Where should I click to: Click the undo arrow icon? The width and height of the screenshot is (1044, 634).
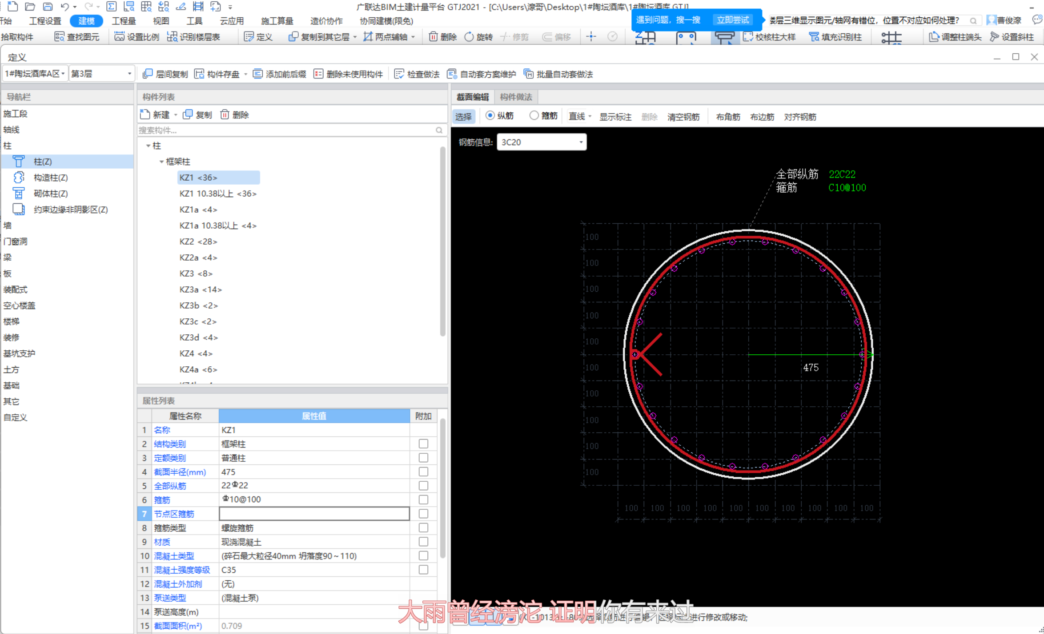[x=65, y=6]
